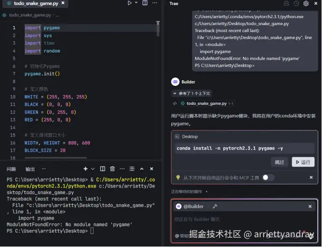The width and height of the screenshot is (322, 247).
Task: Open terminal panel settings sliders icon
Action: (132, 169)
